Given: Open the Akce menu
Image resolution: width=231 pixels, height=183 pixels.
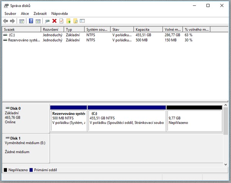Looking at the screenshot, I should tap(25, 13).
